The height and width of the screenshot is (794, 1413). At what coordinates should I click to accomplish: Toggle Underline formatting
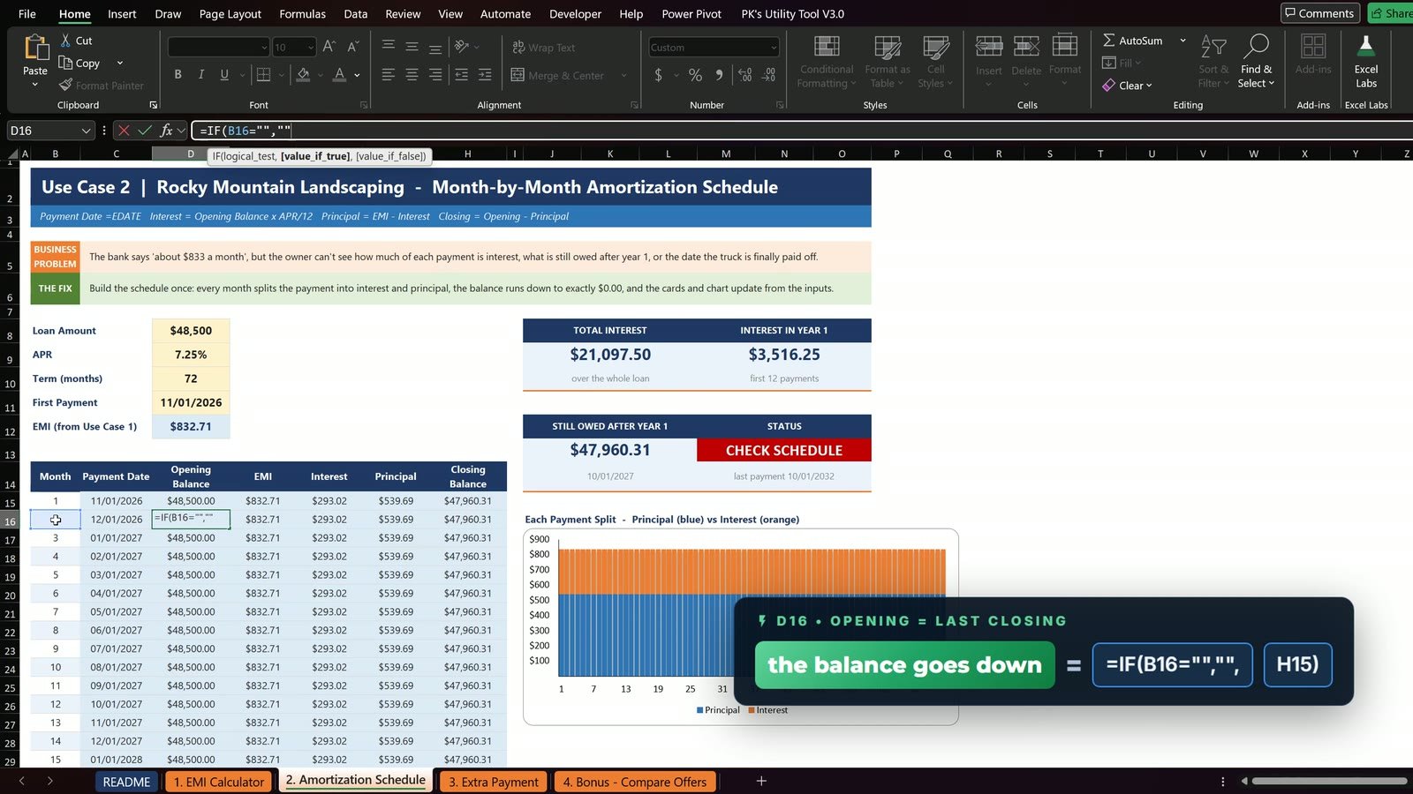click(x=224, y=74)
